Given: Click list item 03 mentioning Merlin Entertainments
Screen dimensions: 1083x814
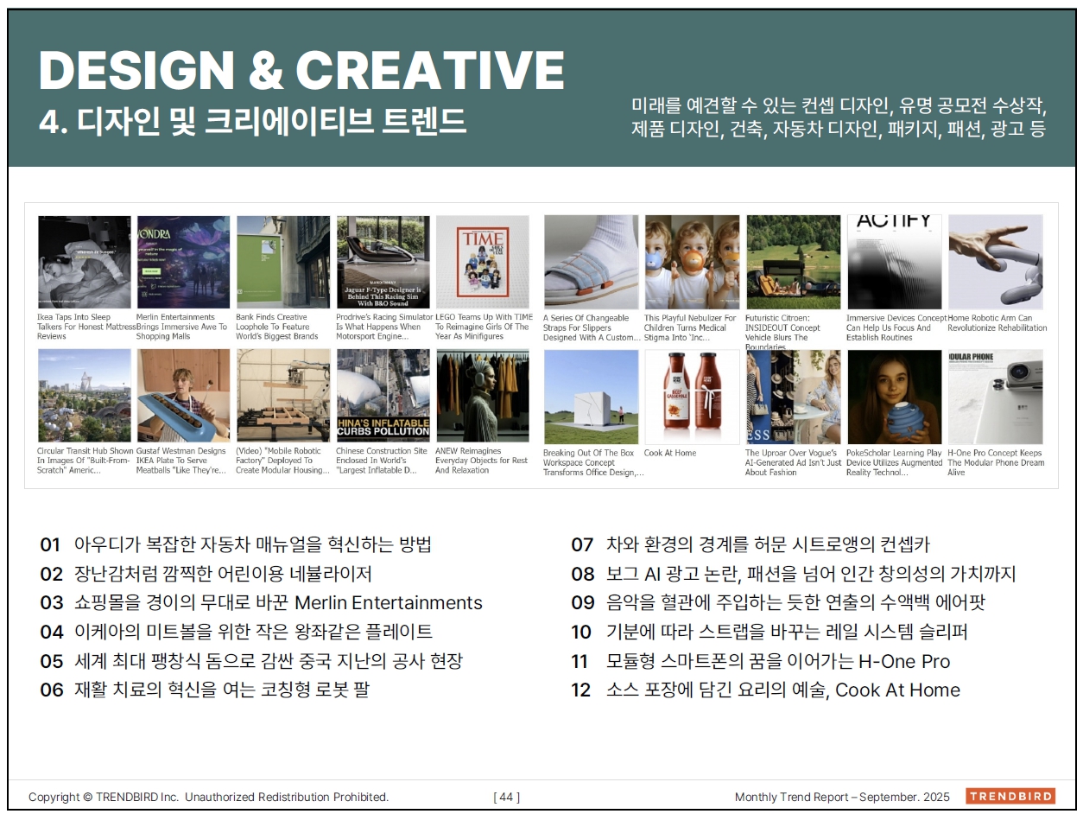Looking at the screenshot, I should (x=261, y=603).
